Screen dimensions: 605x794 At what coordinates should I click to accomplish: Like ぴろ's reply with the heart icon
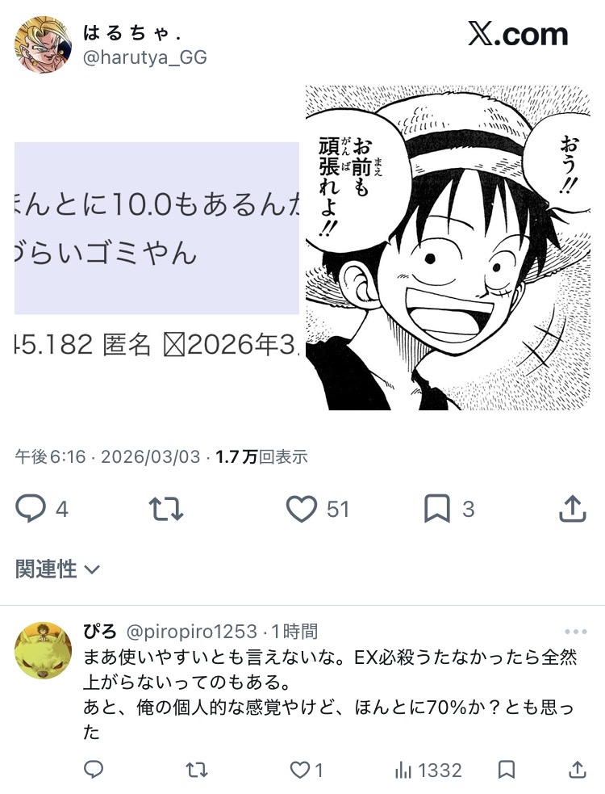(299, 770)
